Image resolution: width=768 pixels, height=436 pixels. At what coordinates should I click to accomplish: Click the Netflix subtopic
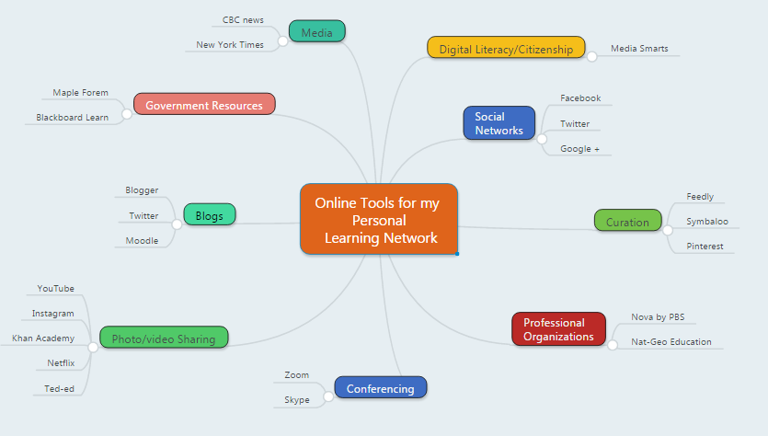(x=61, y=363)
